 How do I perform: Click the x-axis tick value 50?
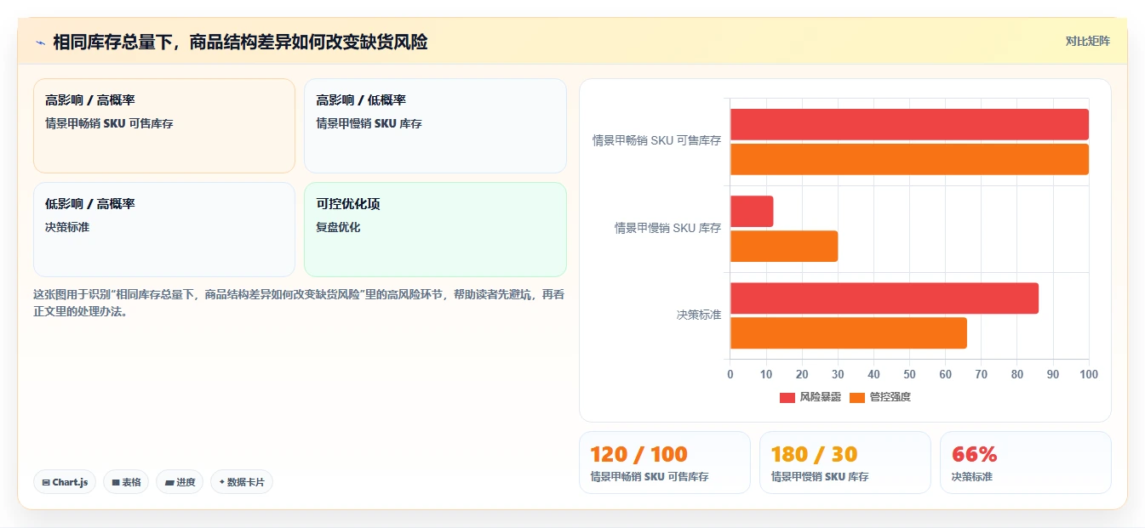coord(909,374)
